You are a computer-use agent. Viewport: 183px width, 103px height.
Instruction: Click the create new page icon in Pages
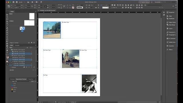click(31, 43)
